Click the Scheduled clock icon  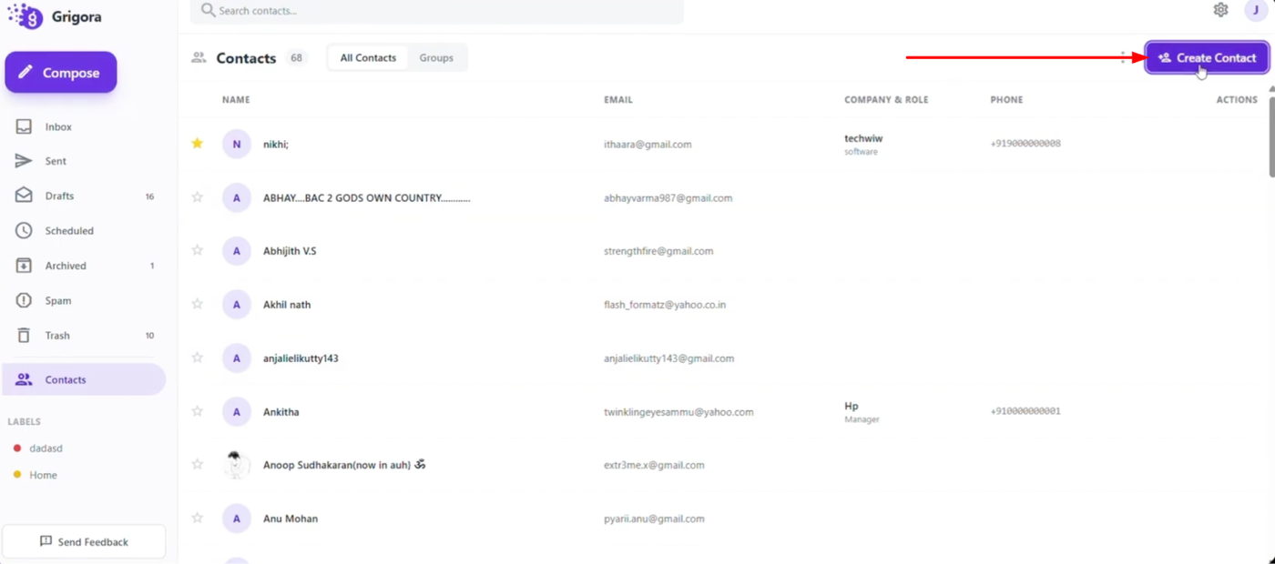pos(24,231)
